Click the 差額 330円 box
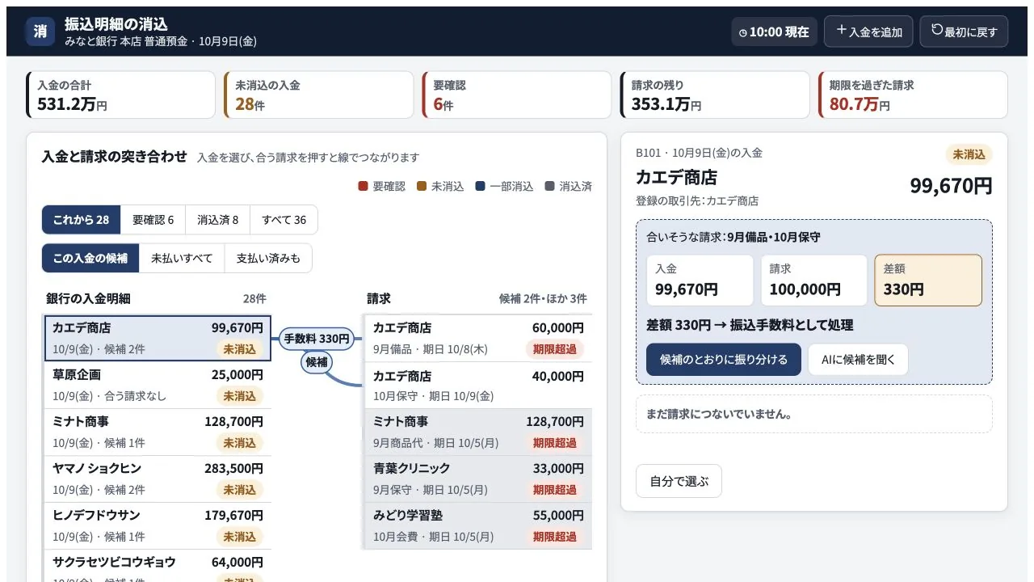The image size is (1034, 582). [928, 280]
